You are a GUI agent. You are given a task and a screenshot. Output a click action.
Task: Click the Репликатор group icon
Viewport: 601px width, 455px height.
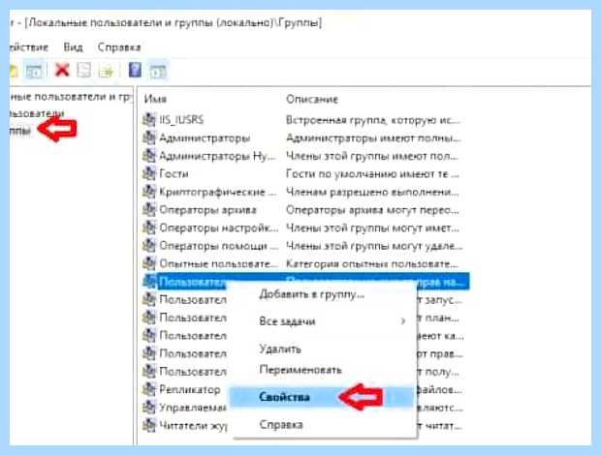(148, 389)
